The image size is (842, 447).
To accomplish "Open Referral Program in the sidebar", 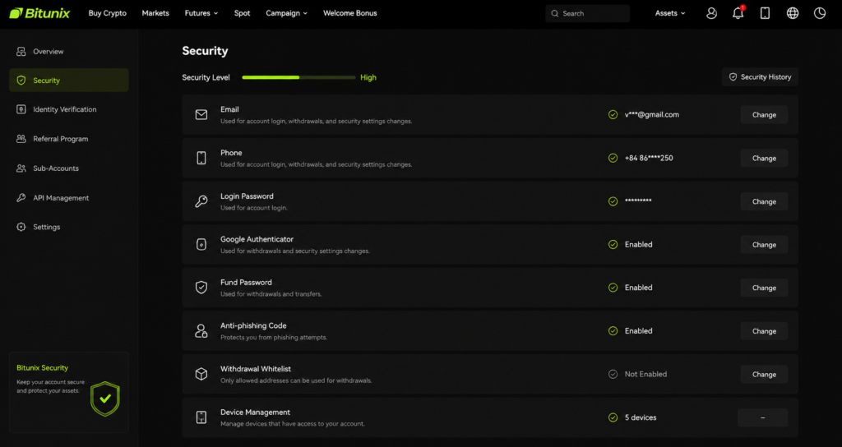I will pos(69,138).
